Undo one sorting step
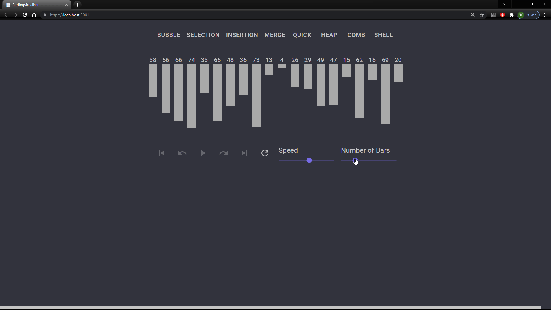 point(182,153)
